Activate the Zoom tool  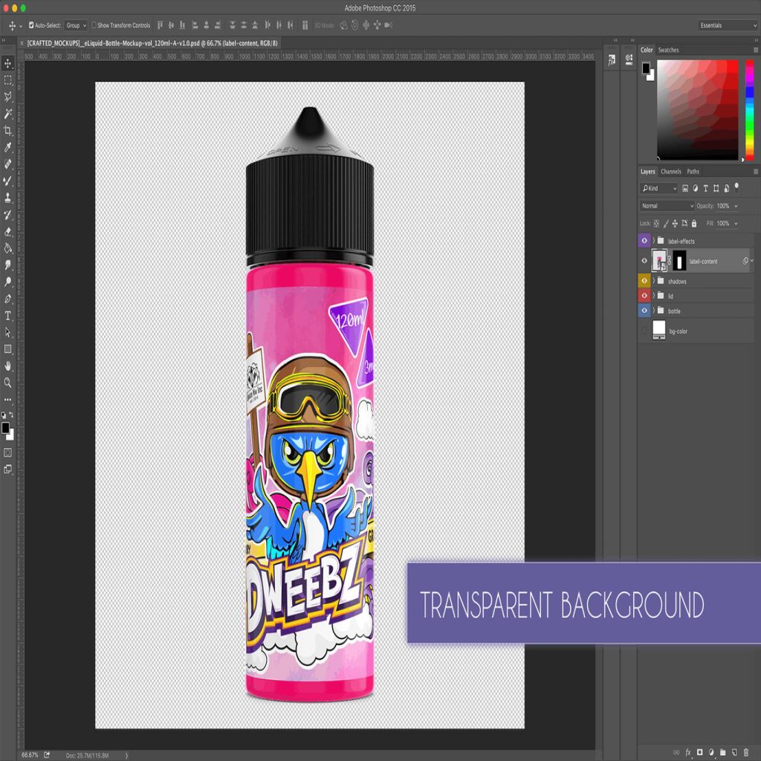[x=8, y=383]
